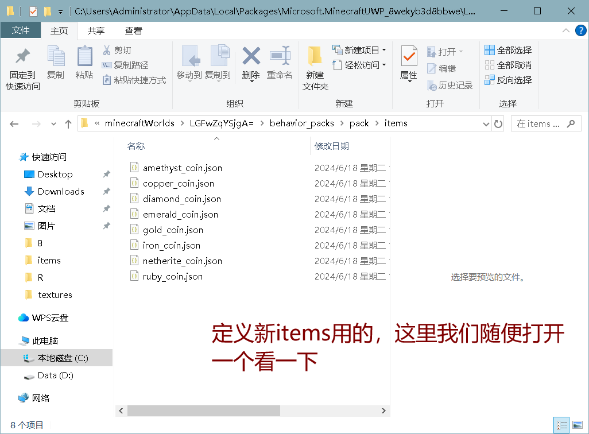Select Data (D:) drive

pos(55,375)
